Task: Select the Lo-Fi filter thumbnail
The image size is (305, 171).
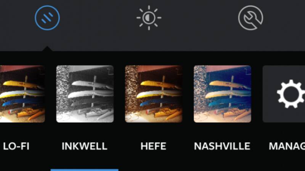Action: [22, 94]
